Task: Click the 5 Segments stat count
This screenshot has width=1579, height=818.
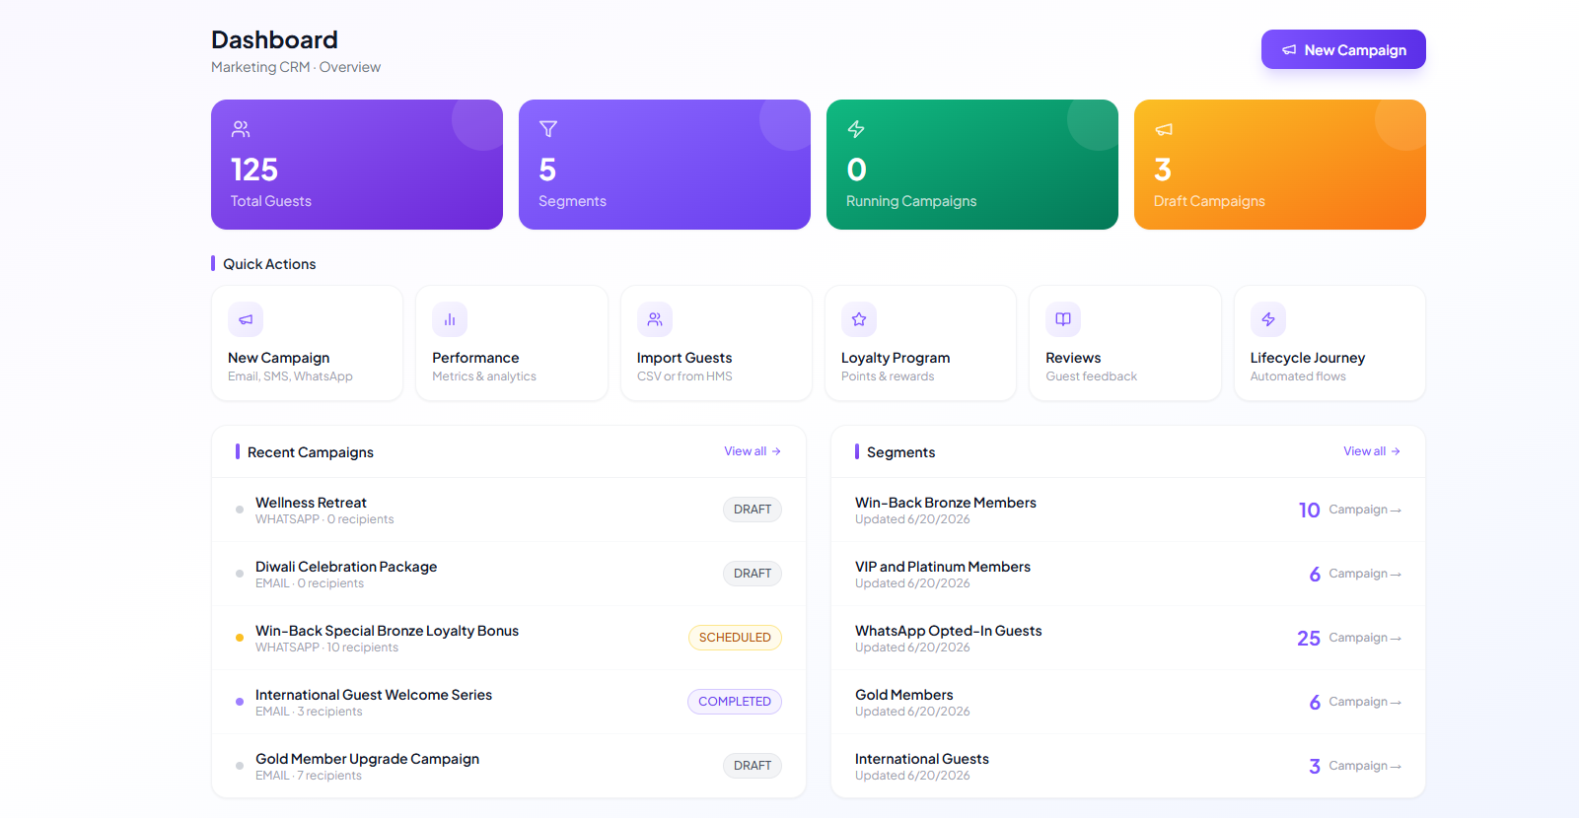Action: click(547, 170)
